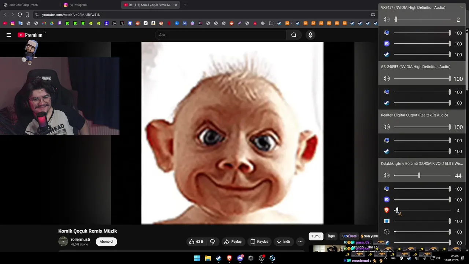Click the Abone ol subscribe button
This screenshot has height=264, width=469.
tap(107, 242)
